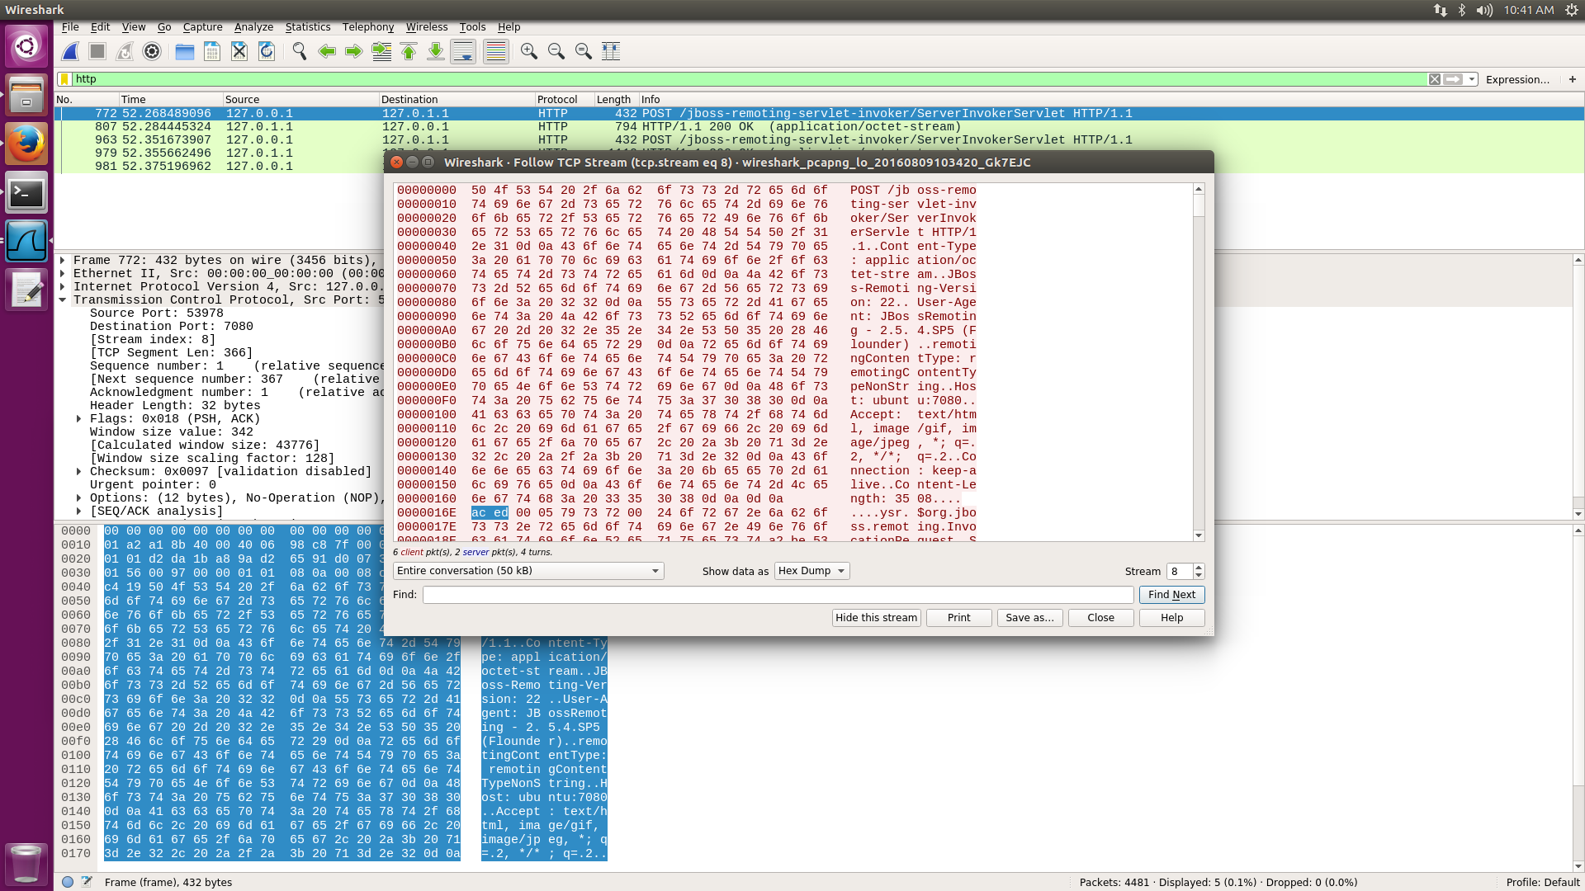Open Firefox from the Ubuntu launcher
The height and width of the screenshot is (891, 1585).
[26, 144]
